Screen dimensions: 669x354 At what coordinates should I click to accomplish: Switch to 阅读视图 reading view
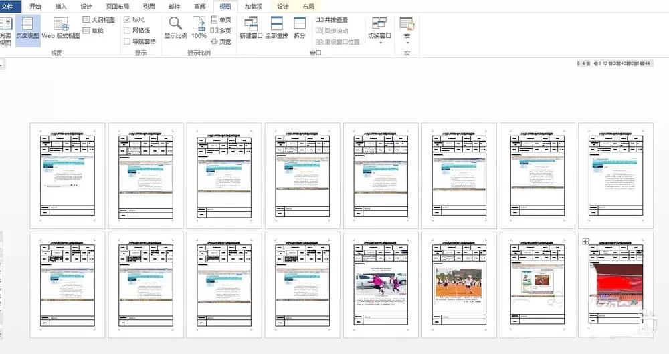tap(5, 31)
